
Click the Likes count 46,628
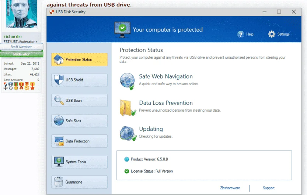[x=35, y=74]
